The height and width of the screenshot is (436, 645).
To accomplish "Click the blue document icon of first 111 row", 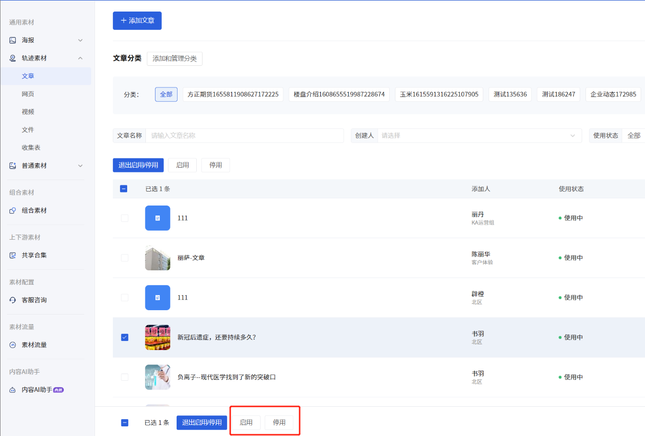I will tap(157, 218).
